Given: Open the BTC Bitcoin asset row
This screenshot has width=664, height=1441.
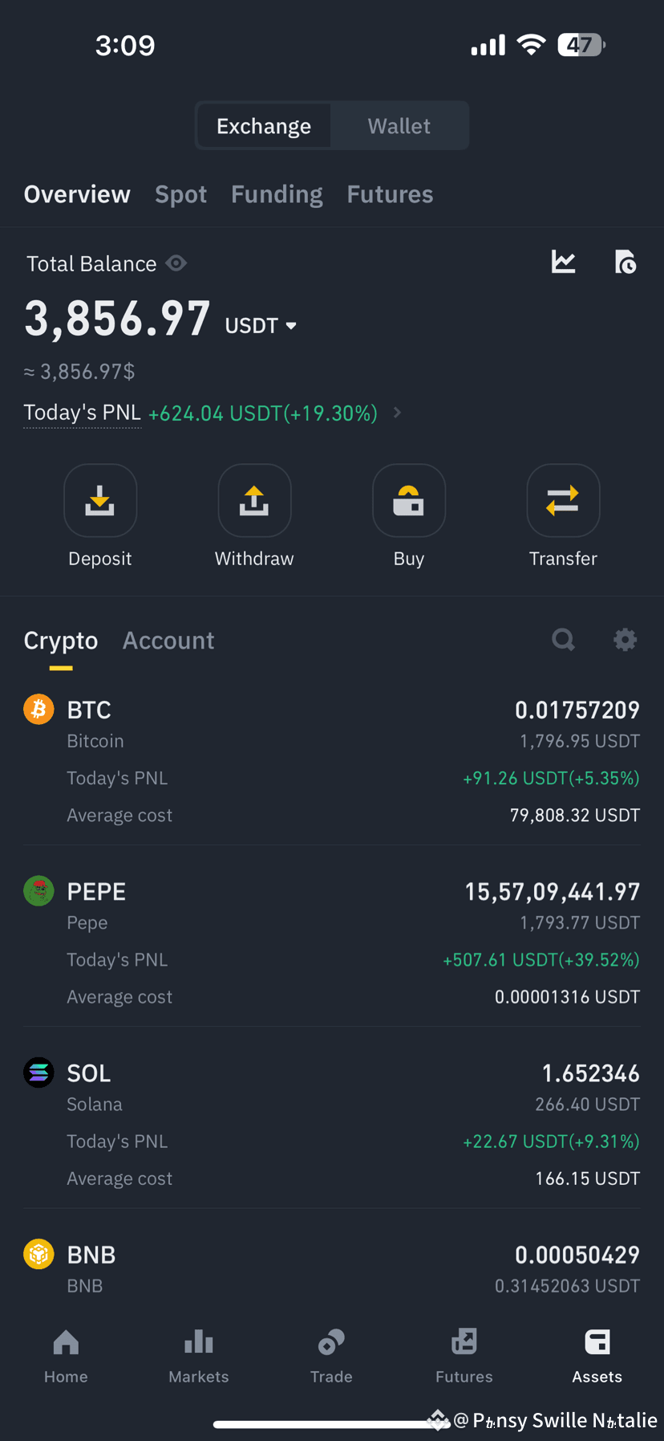Looking at the screenshot, I should [332, 761].
